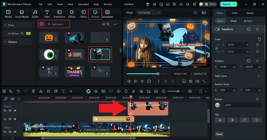This screenshot has width=267, height=140.
Task: Switch to the Color tab
Action: [235, 13]
